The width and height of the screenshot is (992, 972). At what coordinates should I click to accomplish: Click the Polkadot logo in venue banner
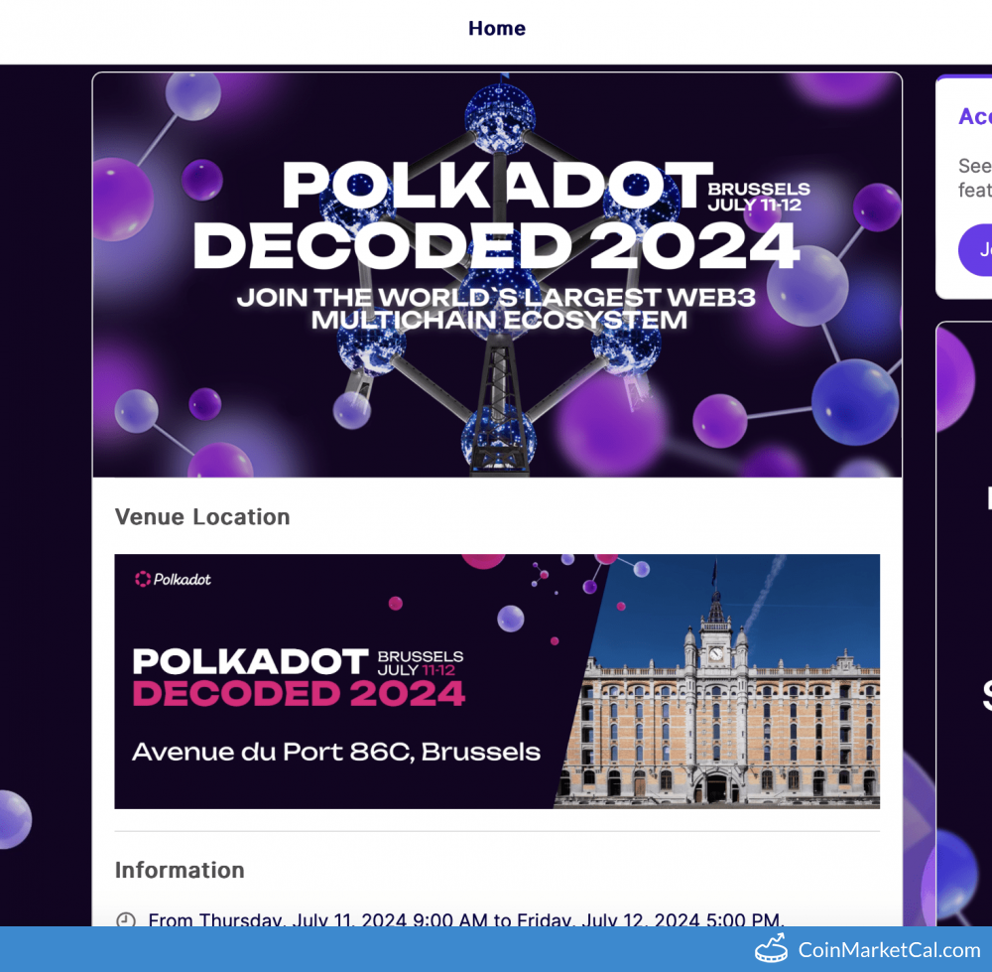coord(174,579)
